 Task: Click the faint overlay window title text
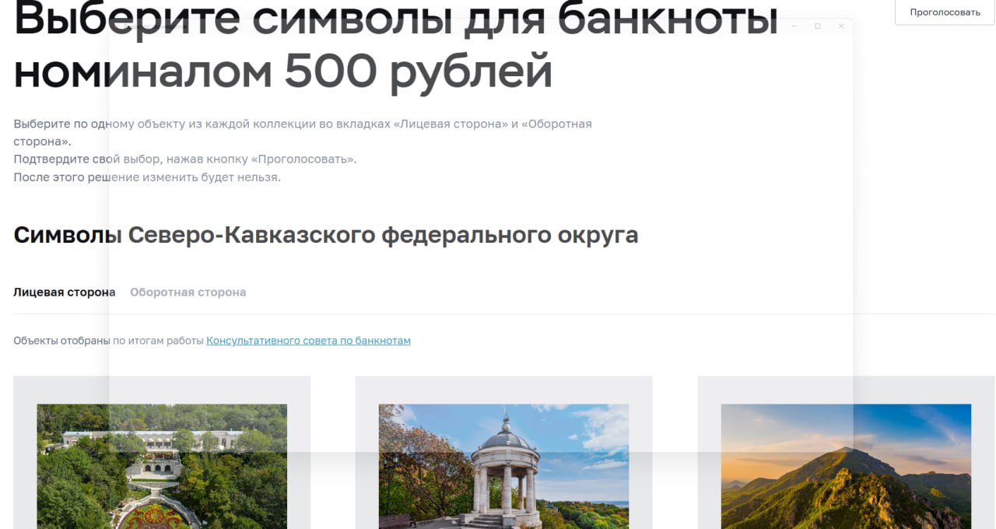[156, 26]
